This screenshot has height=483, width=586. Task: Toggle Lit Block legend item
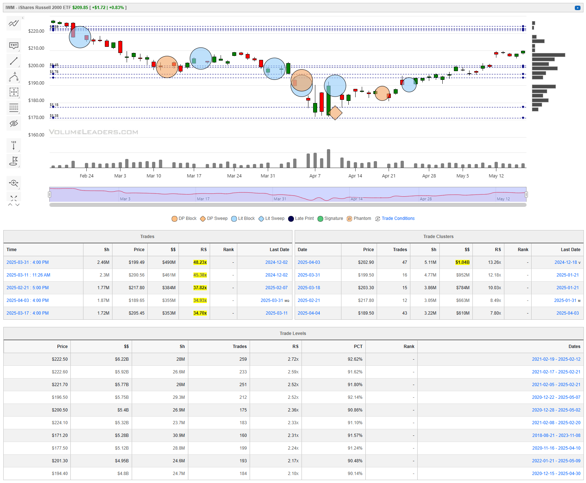pyautogui.click(x=243, y=218)
